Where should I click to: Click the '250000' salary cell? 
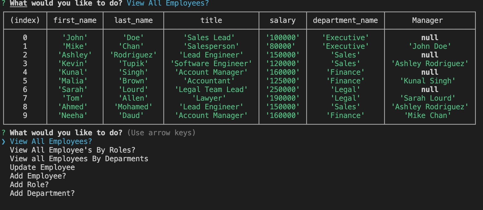pyautogui.click(x=283, y=90)
